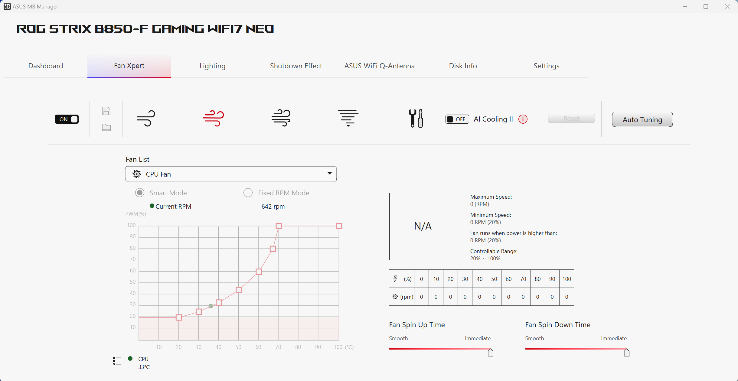Screen dimensions: 738x381
Task: Maximize the ASUS MB Manager window
Action: [x=706, y=6]
